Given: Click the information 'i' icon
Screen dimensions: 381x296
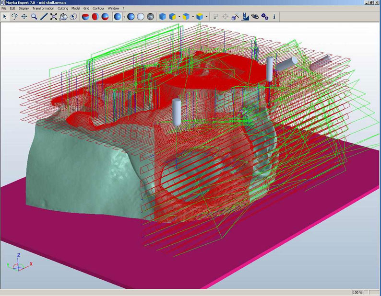Looking at the screenshot, I should tap(274, 17).
